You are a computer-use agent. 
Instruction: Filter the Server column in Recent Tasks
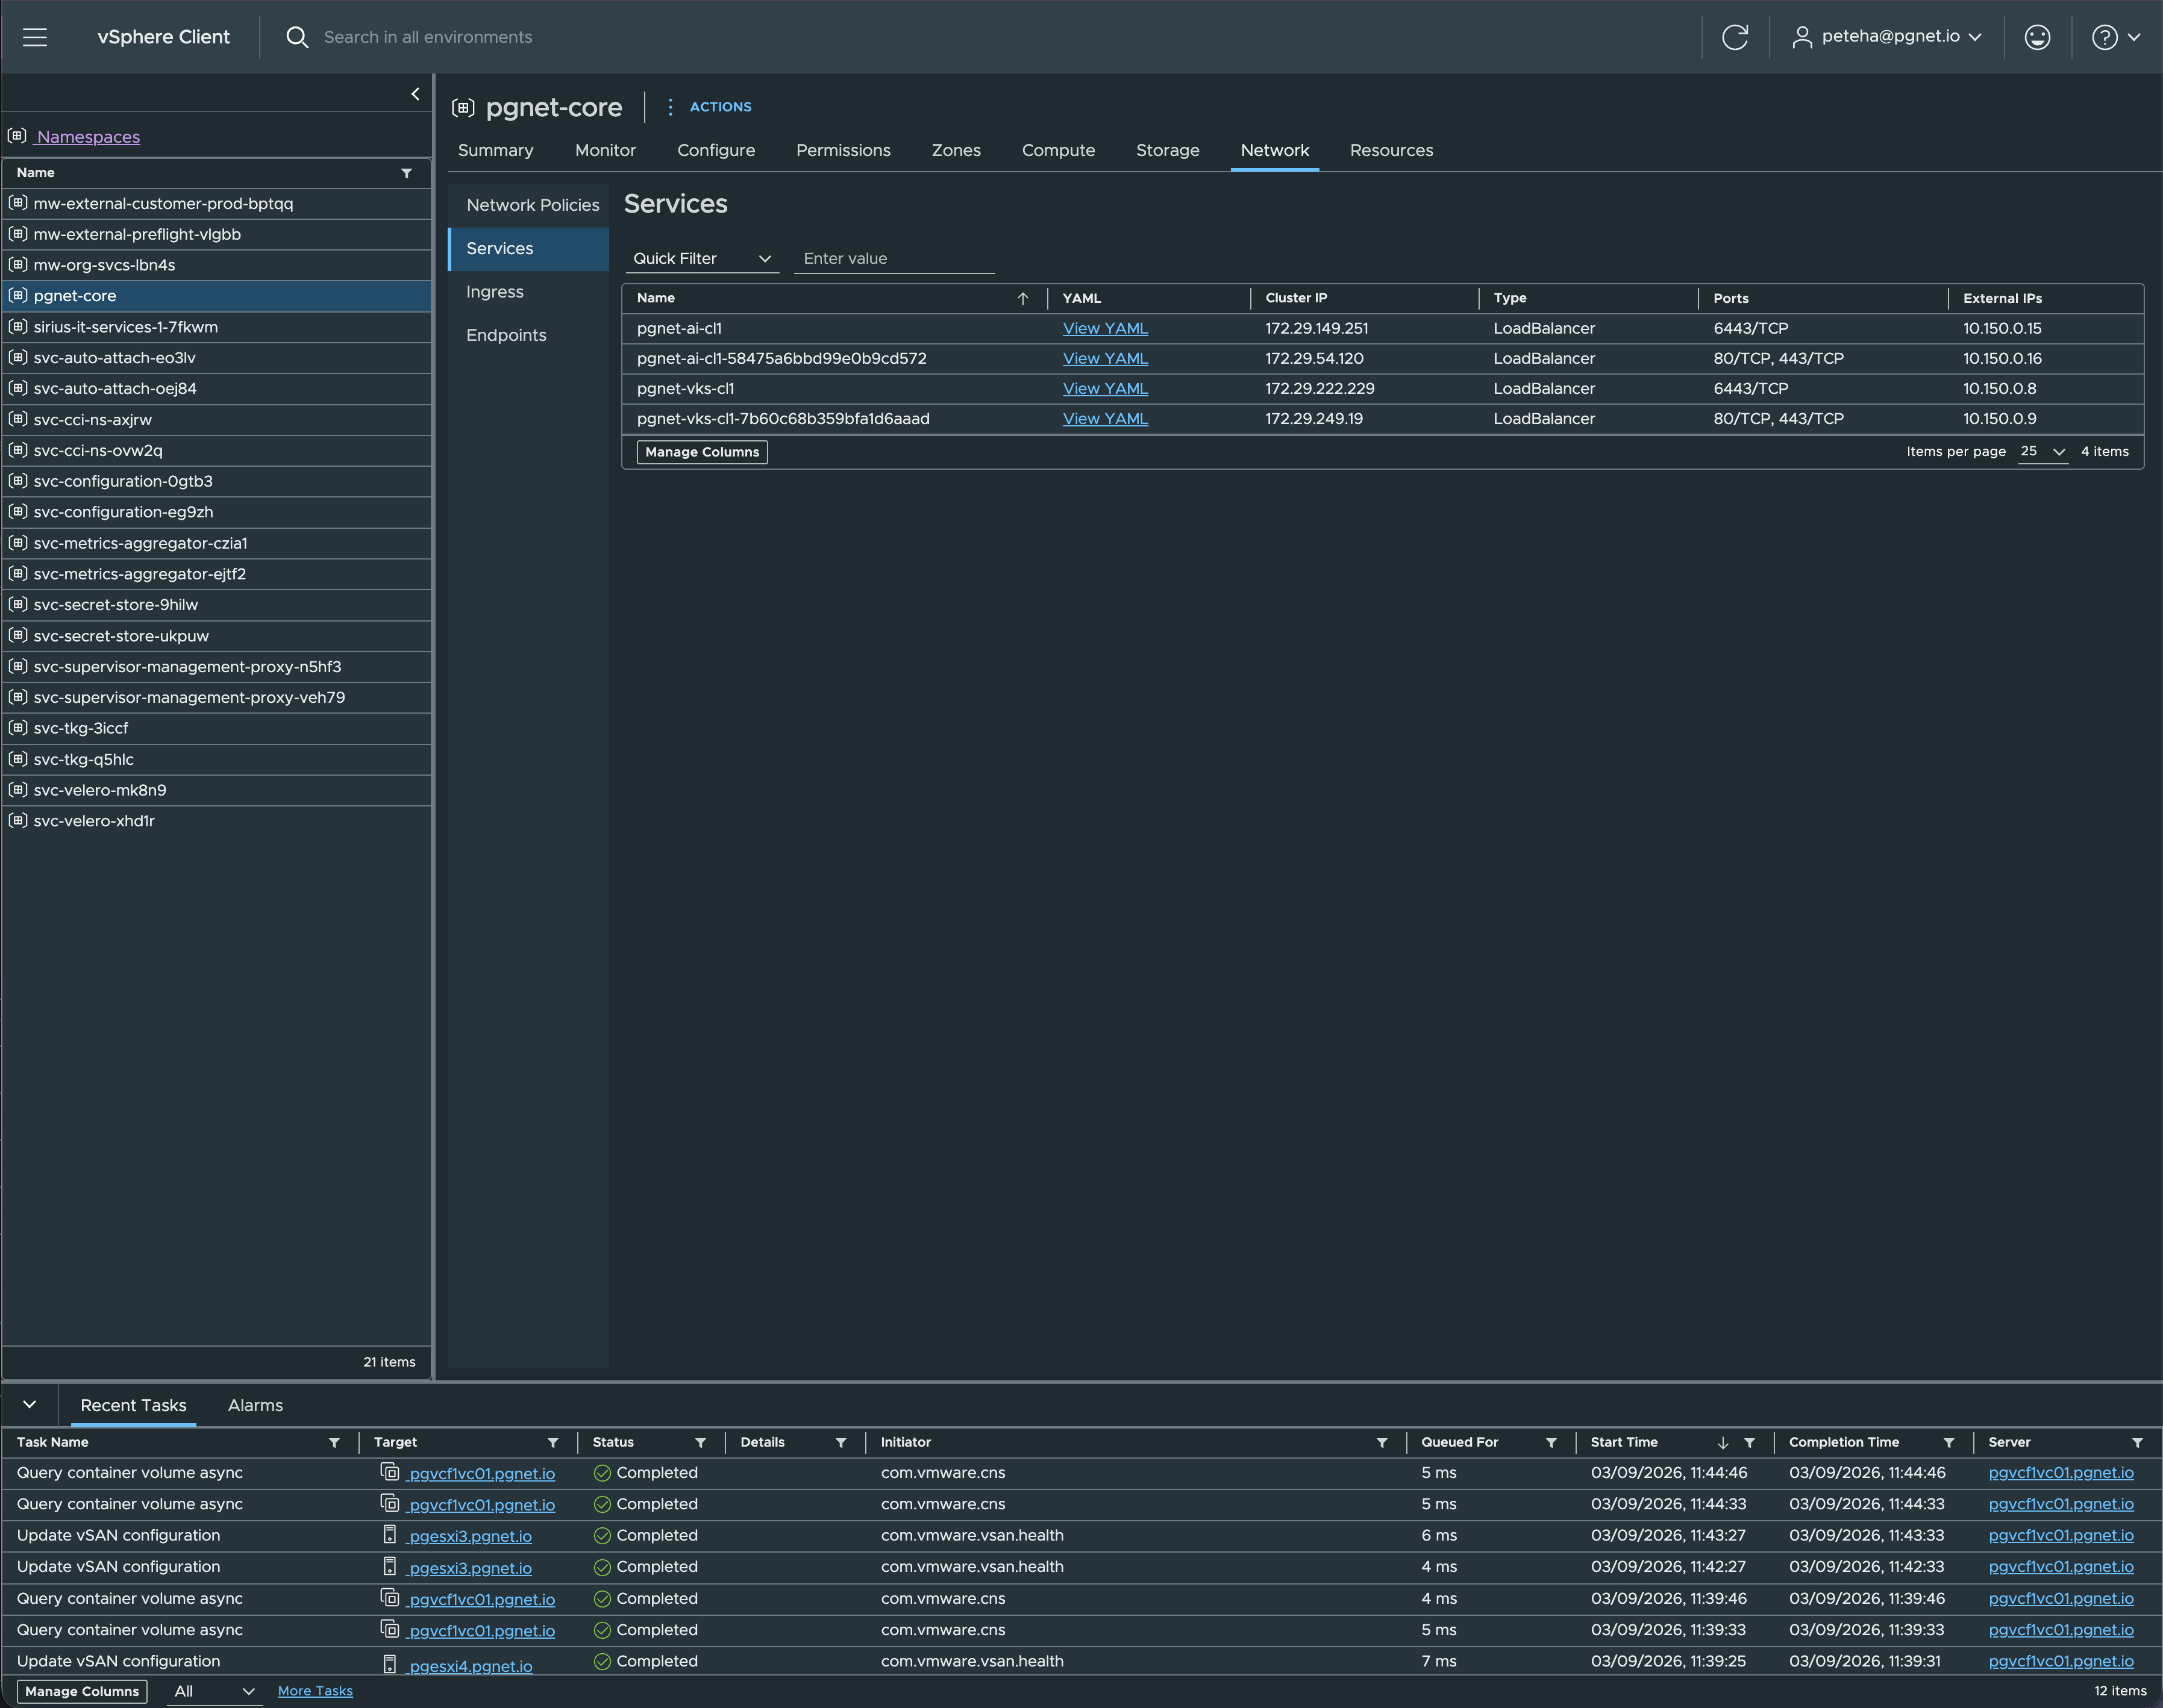[x=2137, y=1442]
